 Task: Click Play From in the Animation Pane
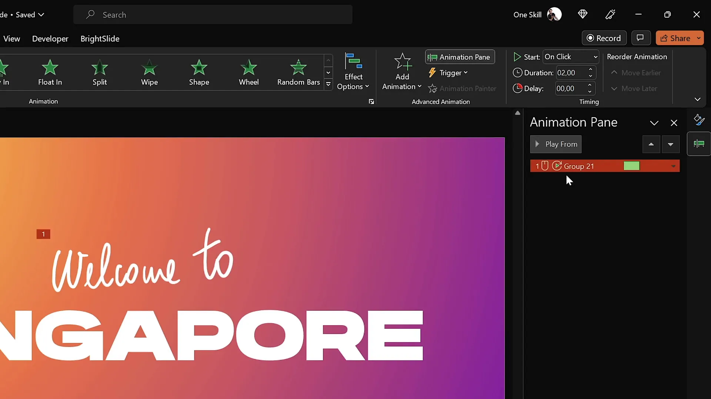tap(556, 144)
